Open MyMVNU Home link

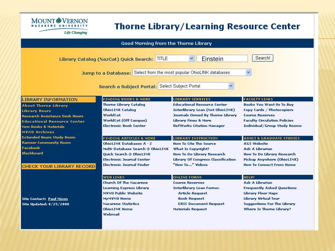(117, 198)
